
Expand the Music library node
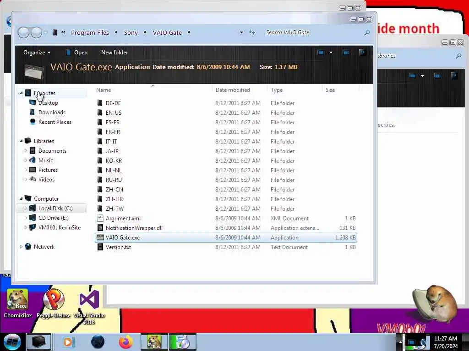coord(26,160)
